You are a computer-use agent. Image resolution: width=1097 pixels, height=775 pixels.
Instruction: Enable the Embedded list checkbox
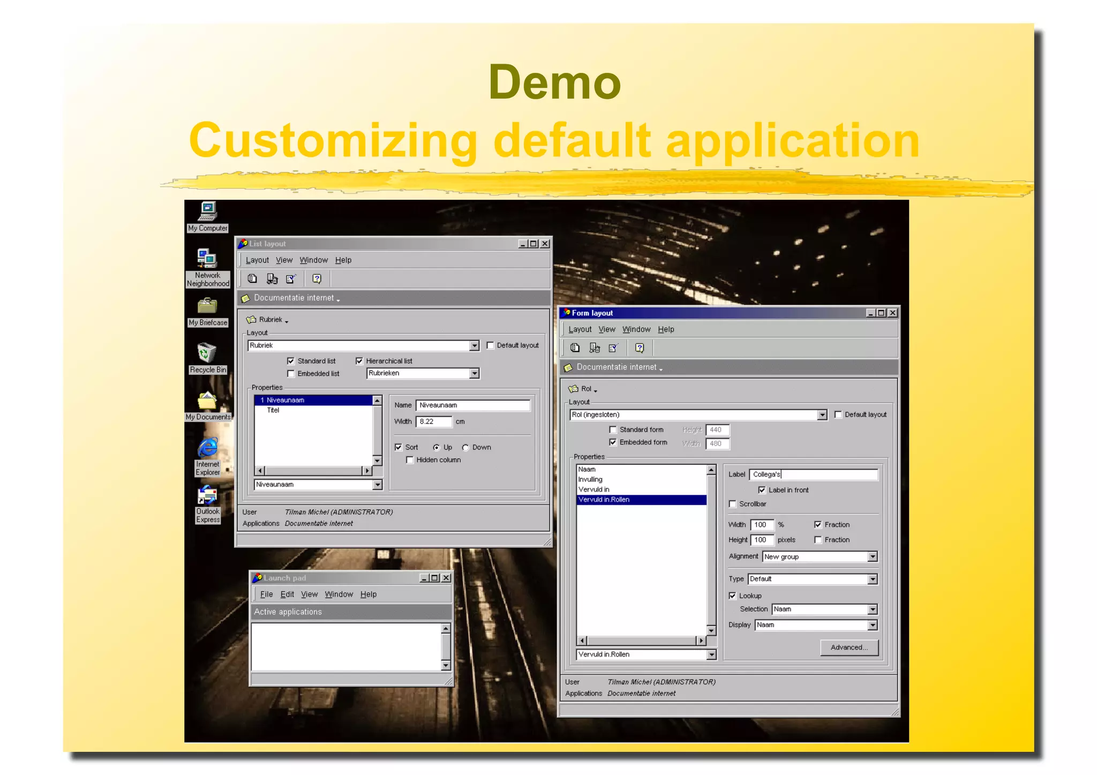click(291, 374)
